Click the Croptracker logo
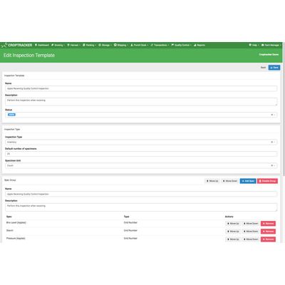This screenshot has width=285, height=285. [x=16, y=45]
